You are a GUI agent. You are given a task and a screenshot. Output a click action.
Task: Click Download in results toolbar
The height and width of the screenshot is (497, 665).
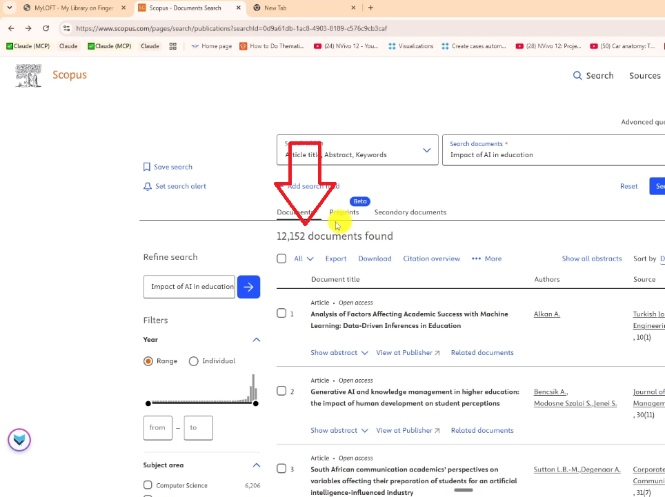[375, 258]
